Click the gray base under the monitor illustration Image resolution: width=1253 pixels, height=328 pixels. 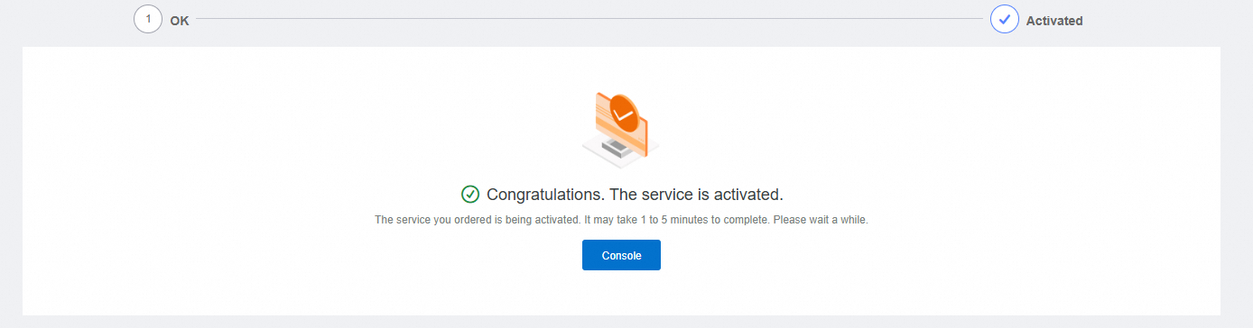620,152
